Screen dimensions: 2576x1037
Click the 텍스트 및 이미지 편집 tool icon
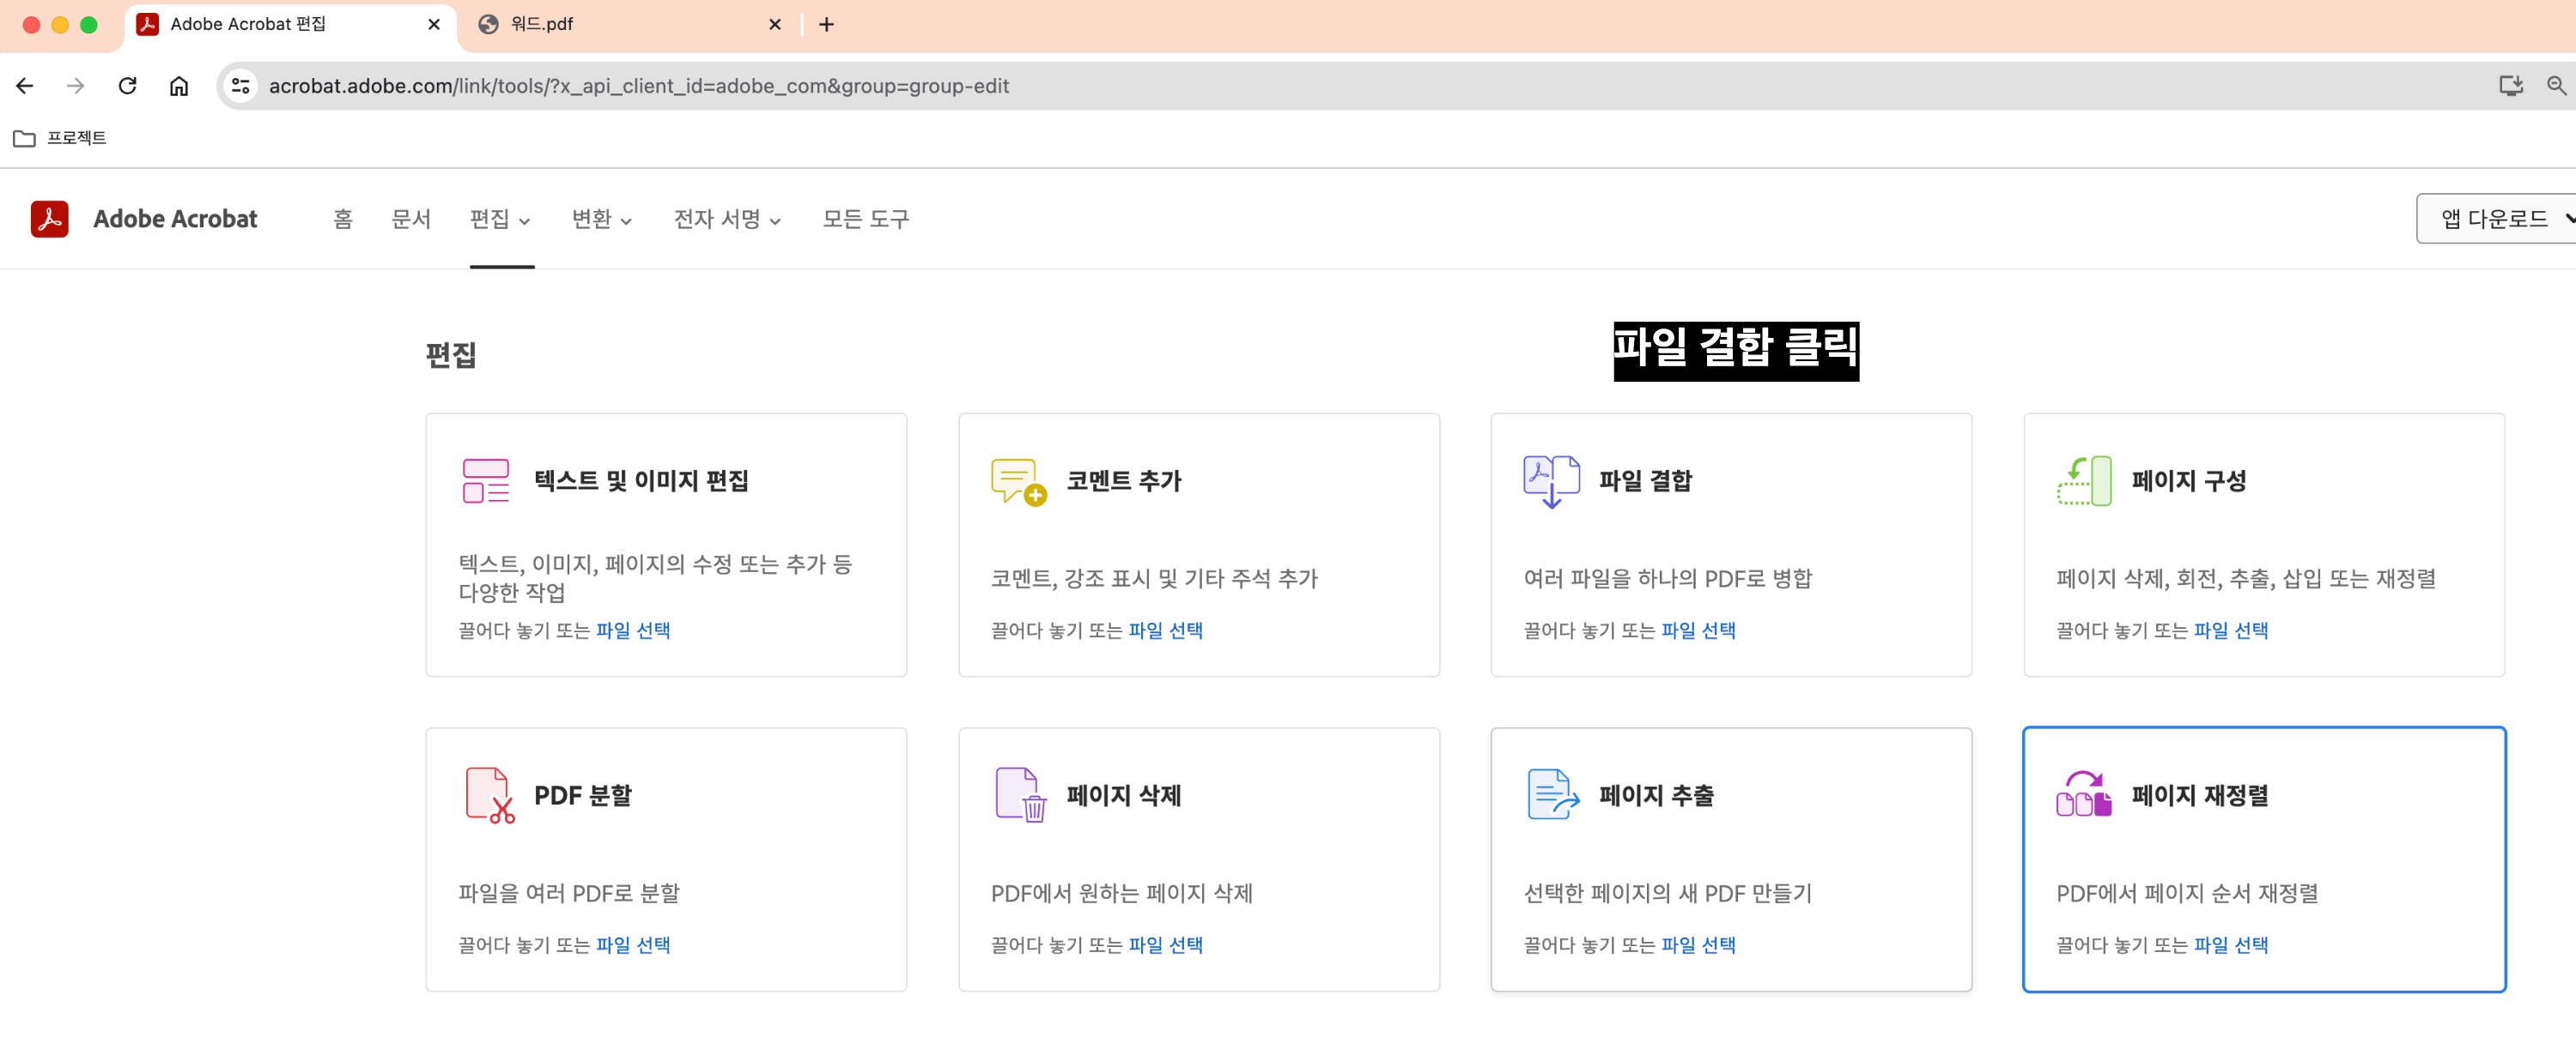486,480
